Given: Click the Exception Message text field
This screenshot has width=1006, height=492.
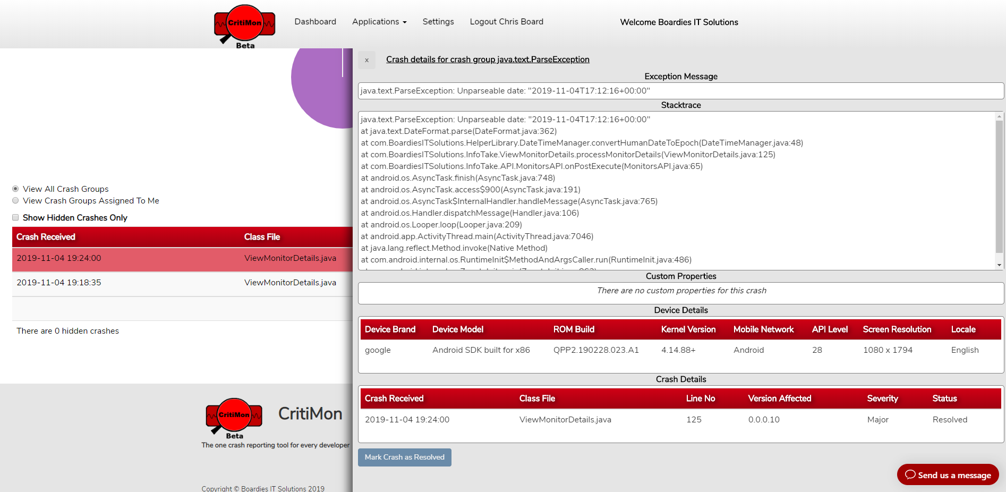Looking at the screenshot, I should click(681, 91).
